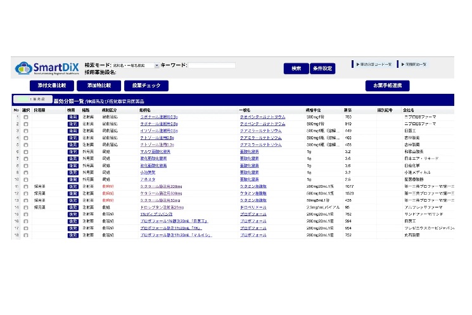Open チオペンタールナトリウム generic link in row 1
The image size is (472, 315).
point(262,117)
